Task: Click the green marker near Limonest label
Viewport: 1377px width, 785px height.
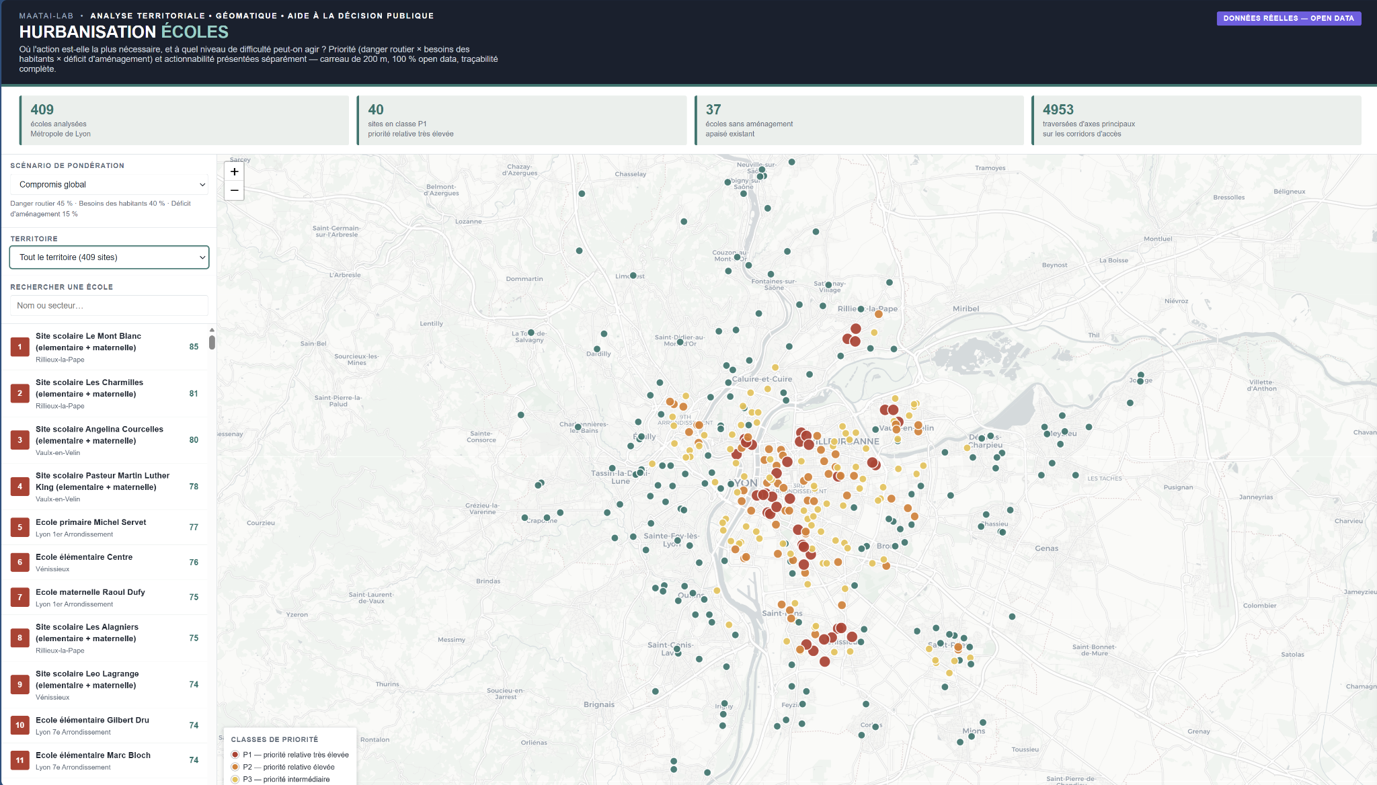Action: click(x=633, y=276)
